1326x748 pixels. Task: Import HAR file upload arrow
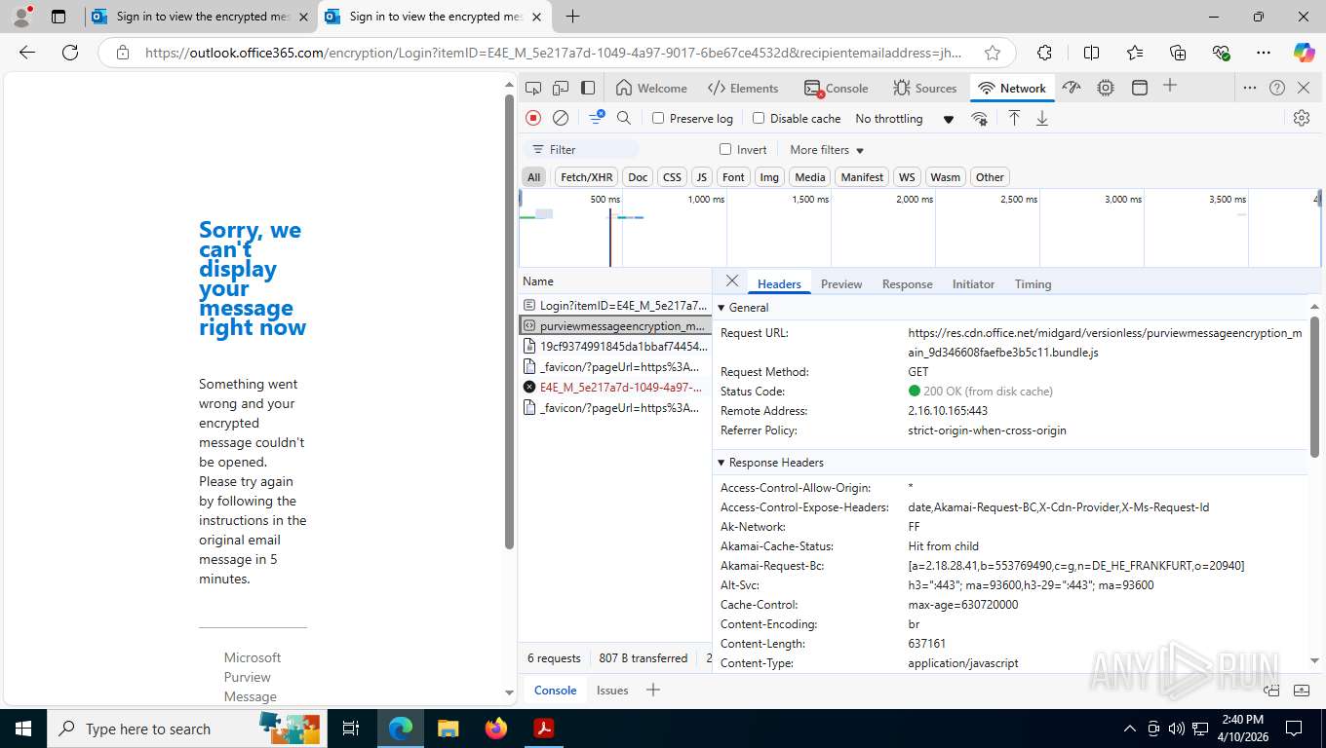[1014, 118]
